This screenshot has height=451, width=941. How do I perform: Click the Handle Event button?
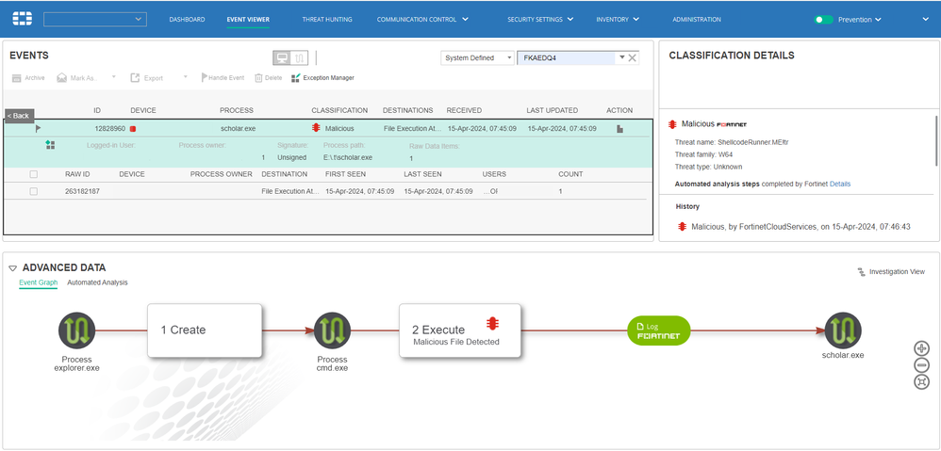pos(222,78)
